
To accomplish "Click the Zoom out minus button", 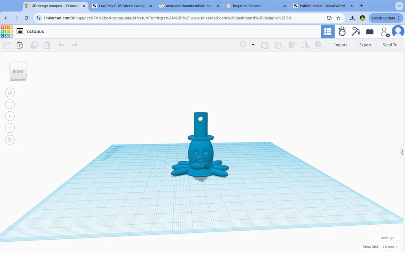I will click(x=10, y=128).
